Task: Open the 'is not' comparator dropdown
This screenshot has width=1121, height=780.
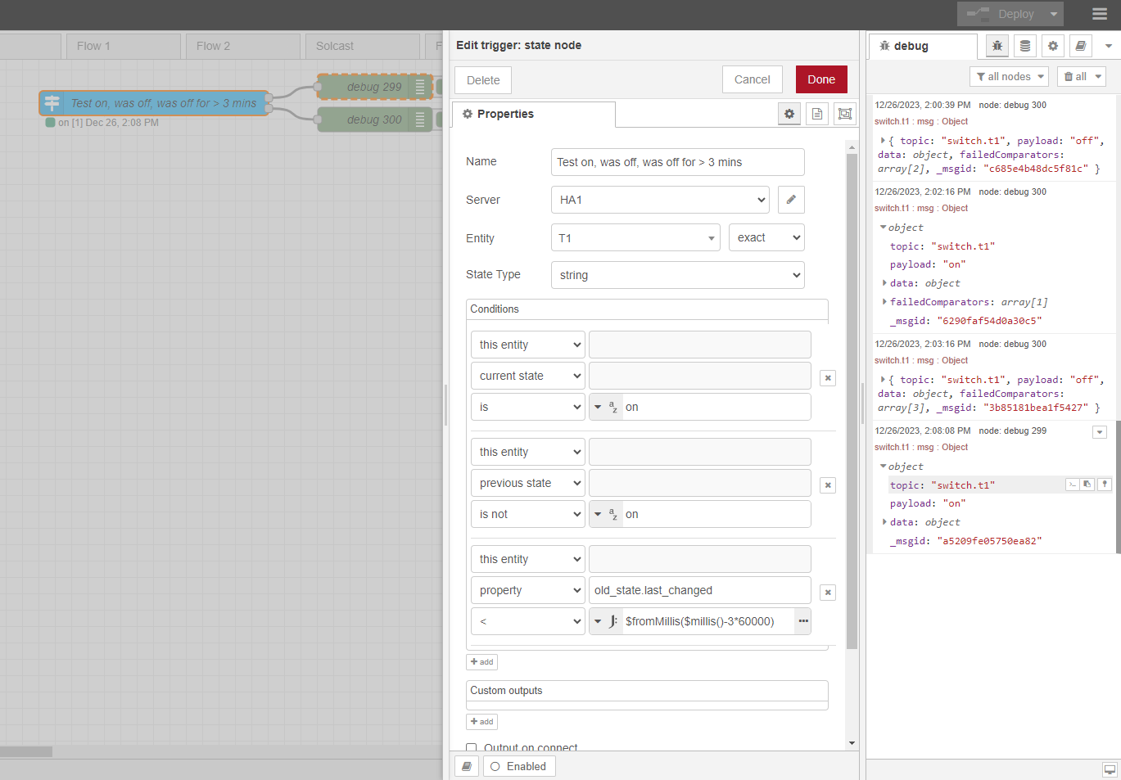Action: 528,514
